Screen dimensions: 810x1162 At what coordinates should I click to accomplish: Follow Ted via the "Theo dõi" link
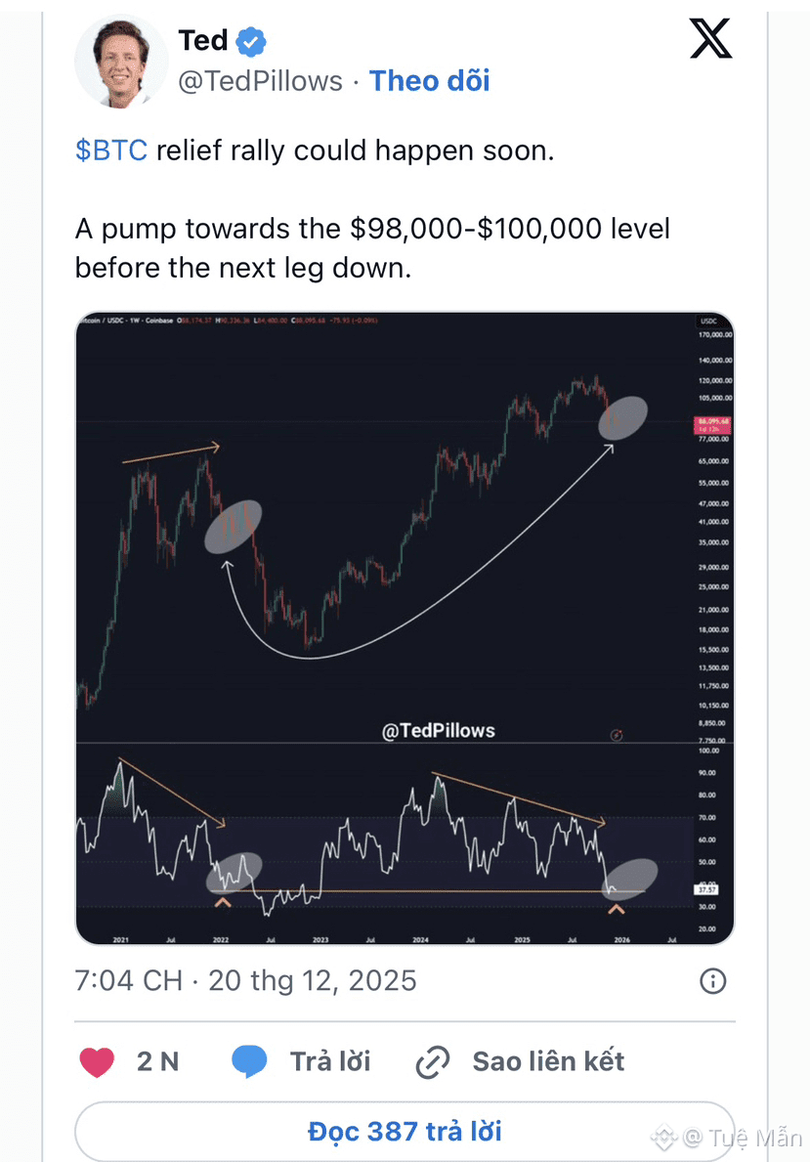coord(430,80)
